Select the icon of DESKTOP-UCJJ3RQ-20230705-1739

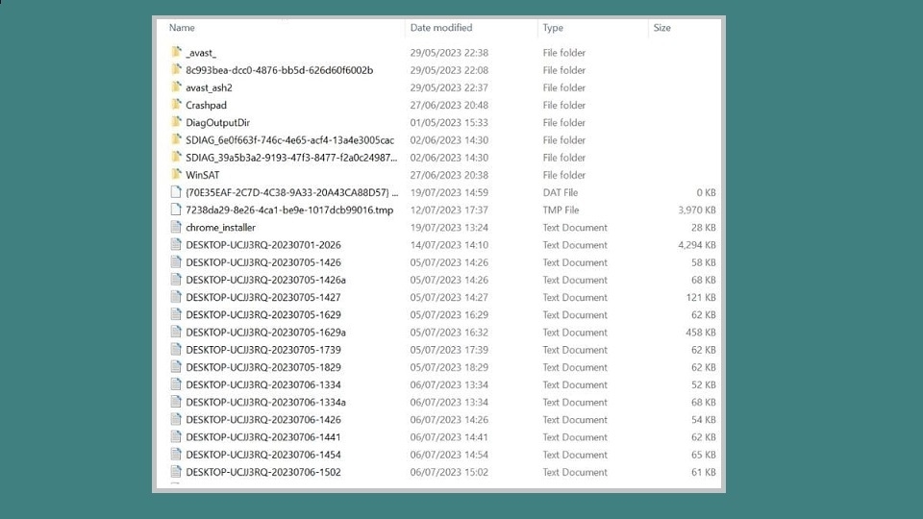pyautogui.click(x=176, y=349)
